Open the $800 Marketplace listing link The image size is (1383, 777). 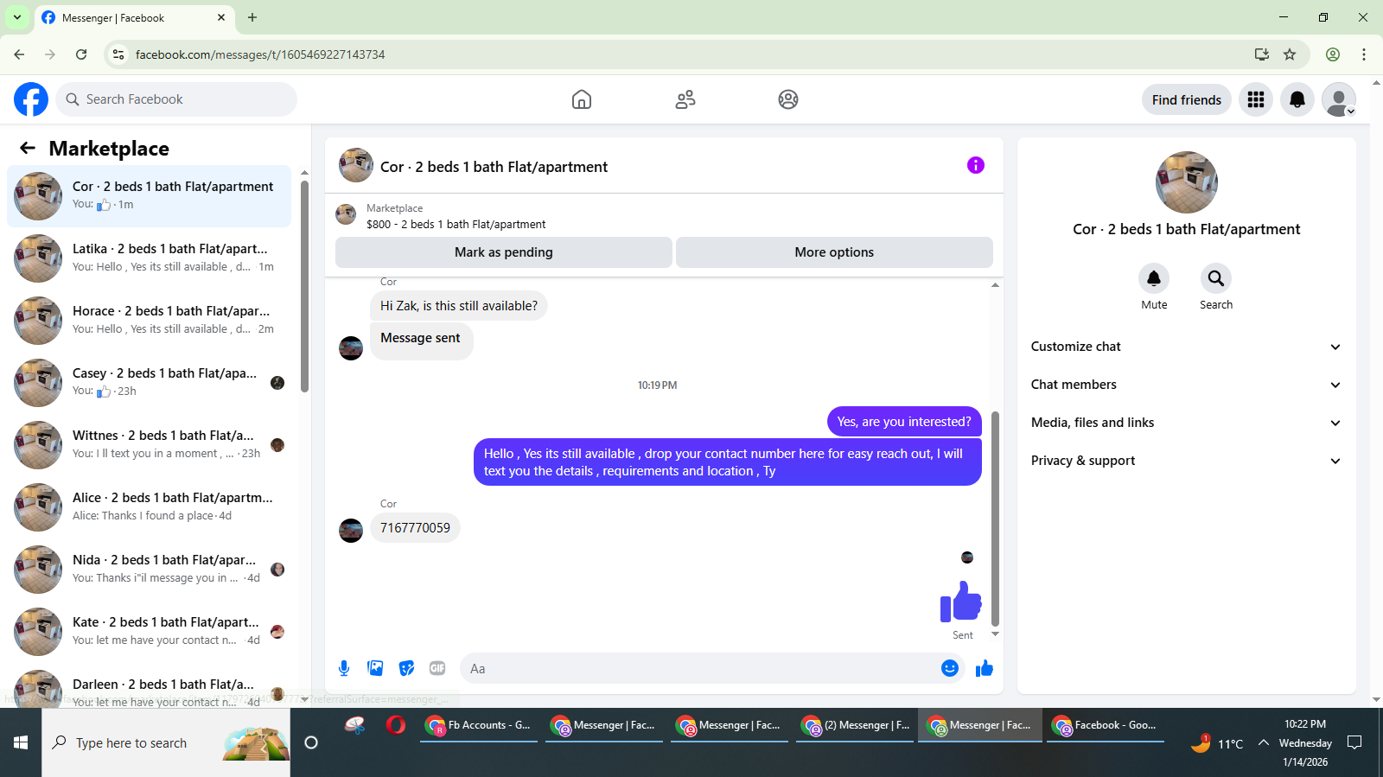(456, 224)
